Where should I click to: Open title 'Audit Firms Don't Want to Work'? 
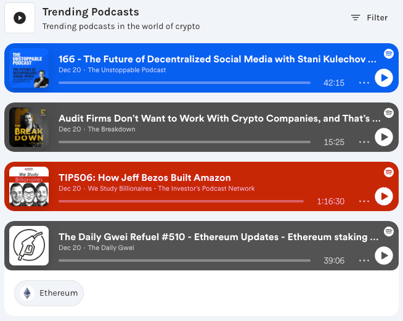pos(219,119)
